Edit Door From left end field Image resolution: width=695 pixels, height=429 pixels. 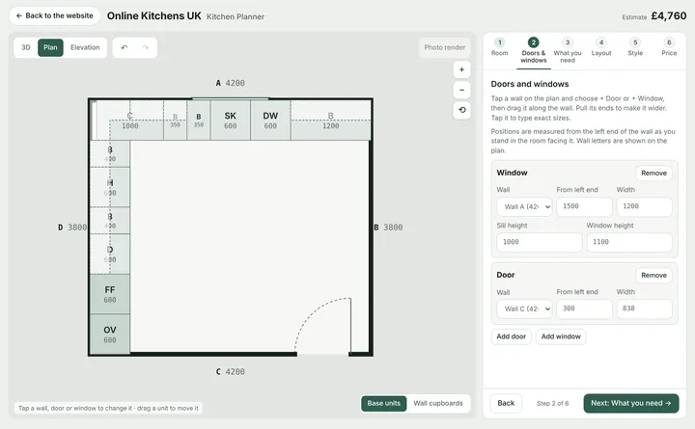click(x=584, y=309)
